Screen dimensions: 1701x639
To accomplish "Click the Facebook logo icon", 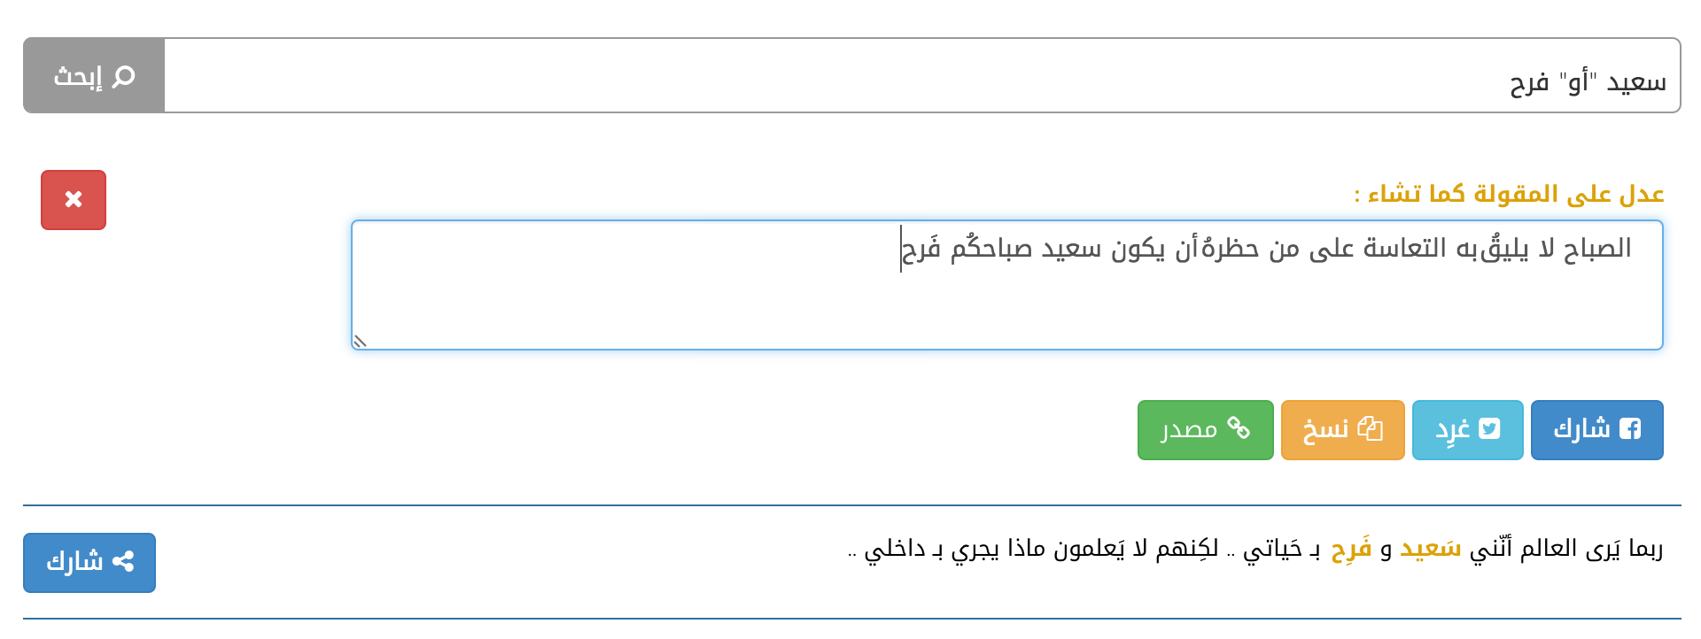I will [1630, 429].
